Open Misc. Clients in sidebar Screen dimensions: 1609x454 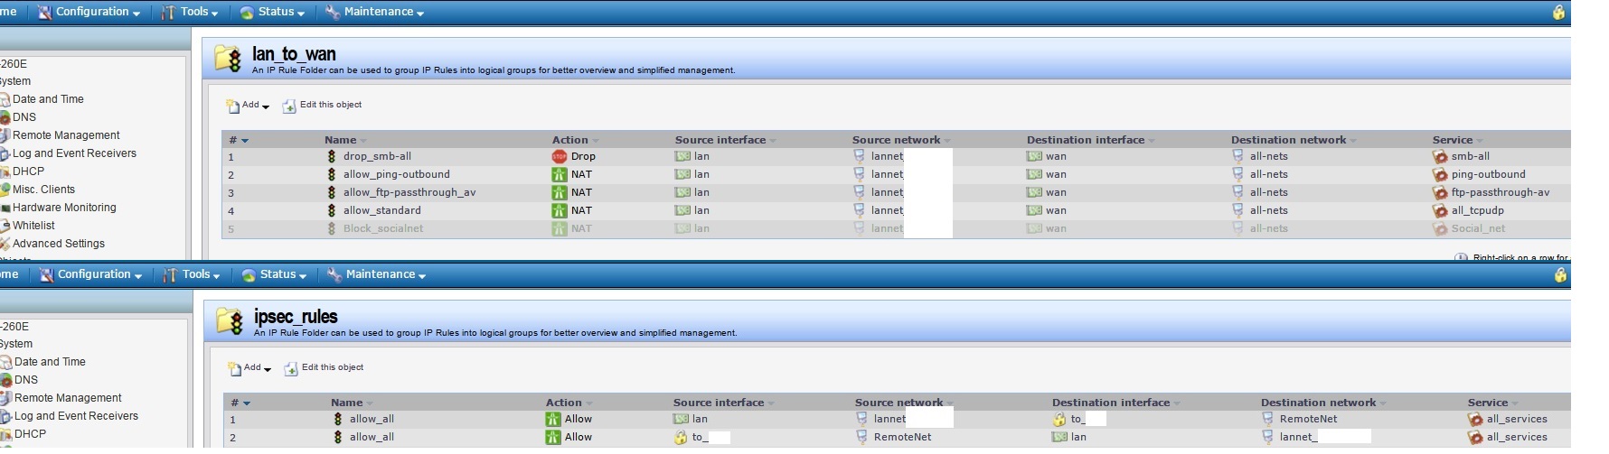pos(43,190)
